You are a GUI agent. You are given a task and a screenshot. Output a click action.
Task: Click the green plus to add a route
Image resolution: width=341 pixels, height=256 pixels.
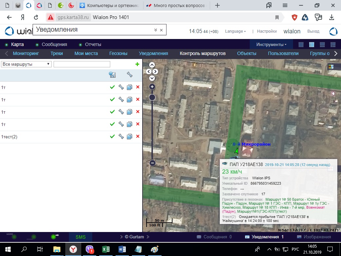[x=137, y=64]
